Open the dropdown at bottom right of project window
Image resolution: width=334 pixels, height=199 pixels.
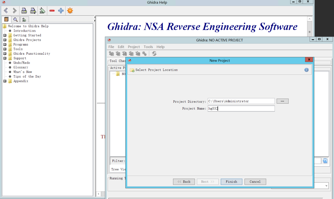pyautogui.click(x=326, y=186)
